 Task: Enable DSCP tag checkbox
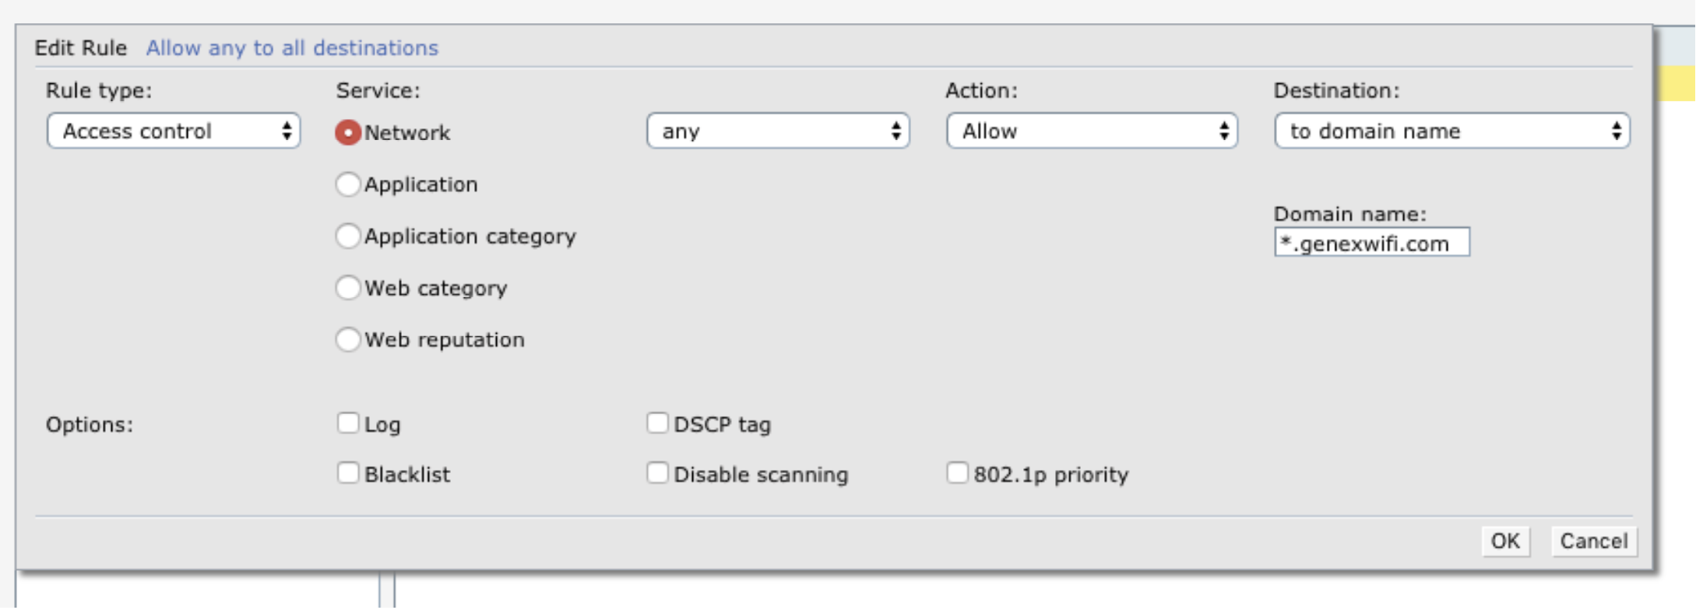[x=657, y=423]
